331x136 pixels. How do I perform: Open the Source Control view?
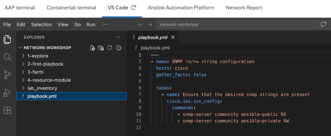tap(7, 75)
